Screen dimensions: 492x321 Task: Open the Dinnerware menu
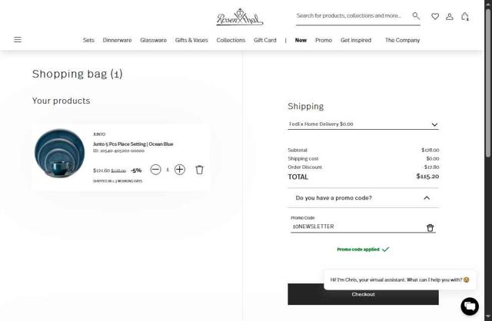pos(117,40)
